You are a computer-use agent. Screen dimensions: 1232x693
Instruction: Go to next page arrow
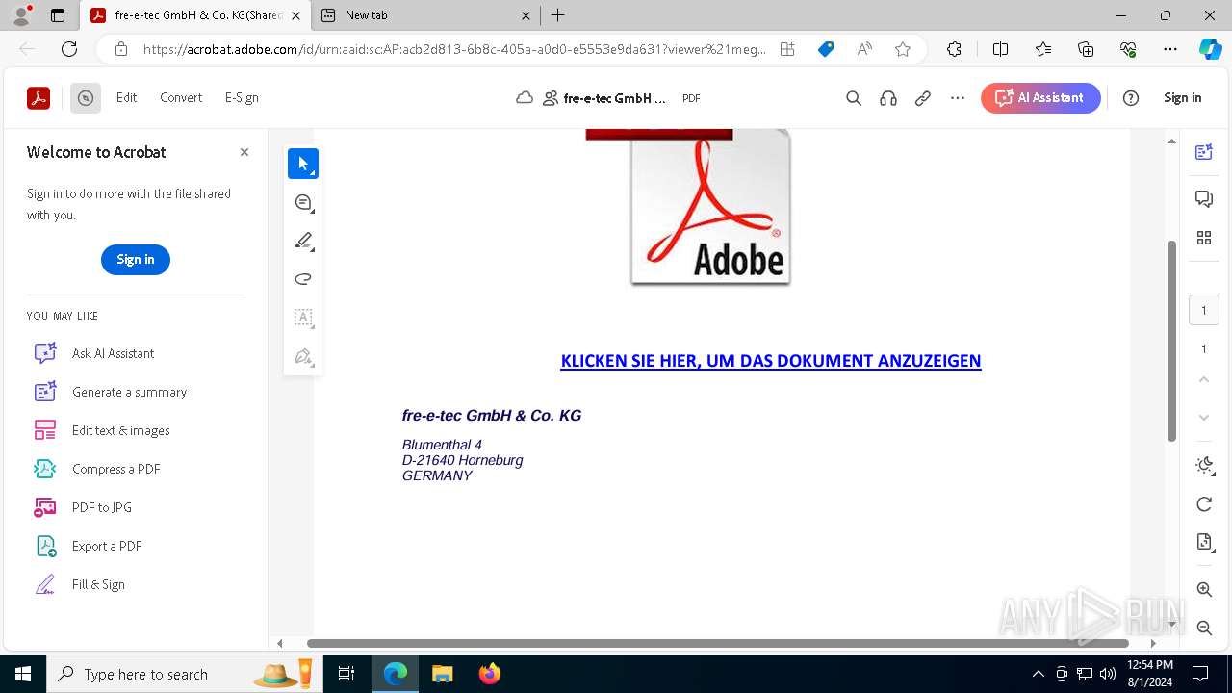[1204, 418]
